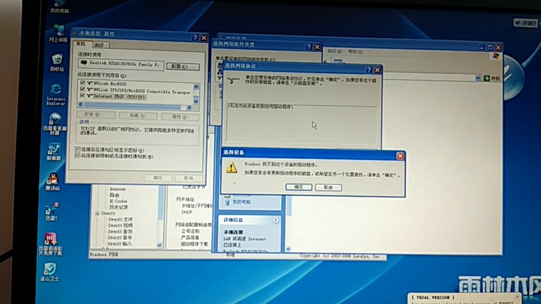Click 确定 in the 选择设备 dialog
Viewport: 541px width, 304px height.
click(299, 187)
